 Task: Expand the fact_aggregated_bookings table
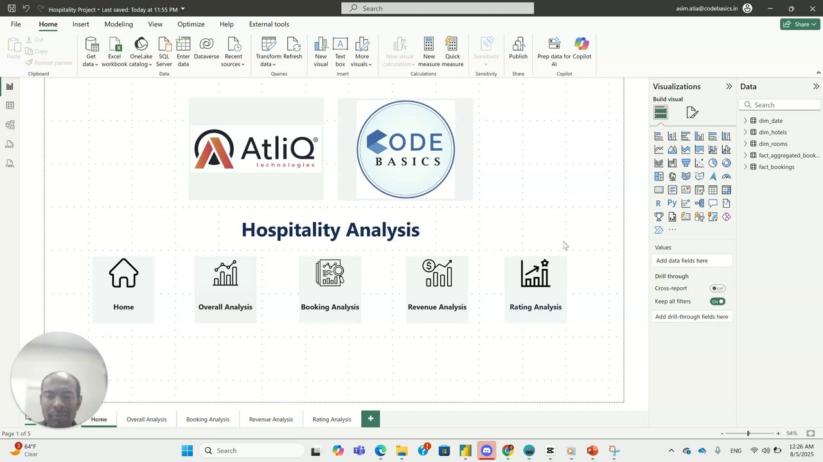click(x=745, y=155)
